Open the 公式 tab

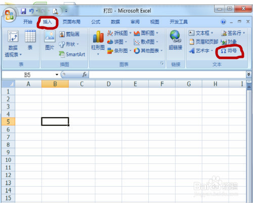click(x=96, y=22)
